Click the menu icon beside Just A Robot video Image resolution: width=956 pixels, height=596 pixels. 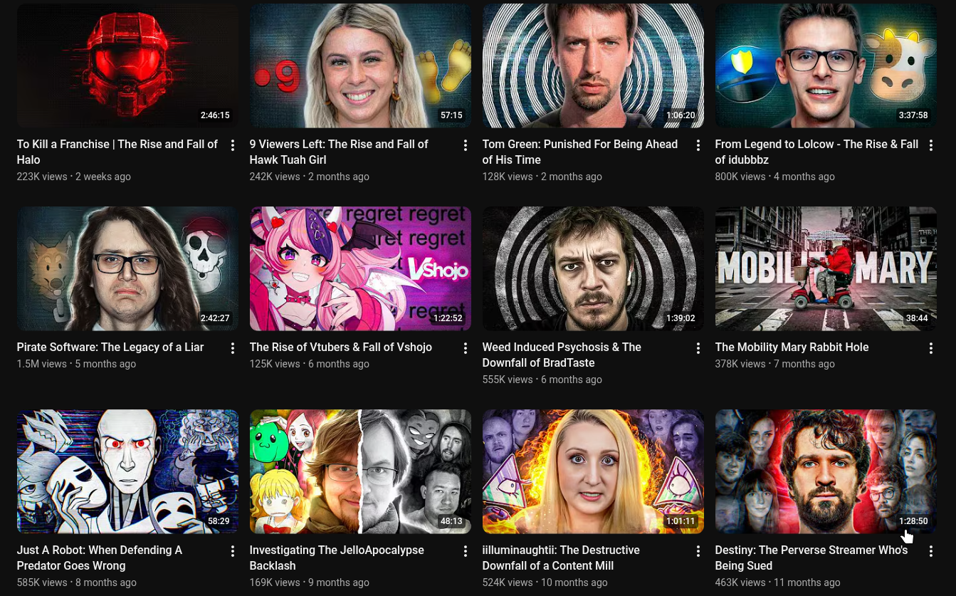pos(233,551)
